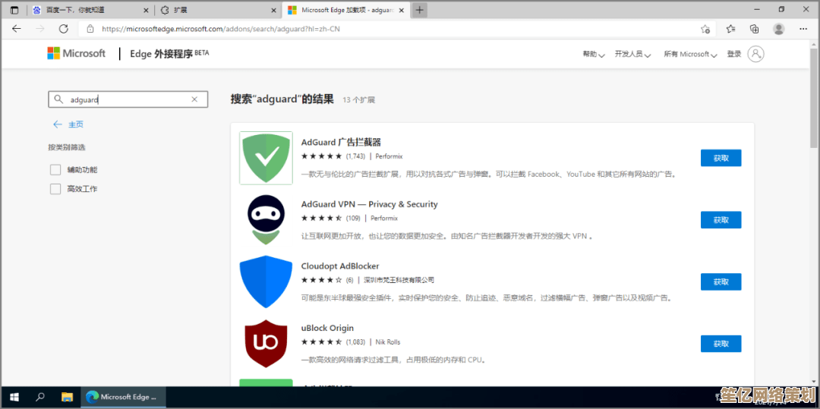Open the Windows Start menu
The height and width of the screenshot is (409, 820).
click(14, 396)
